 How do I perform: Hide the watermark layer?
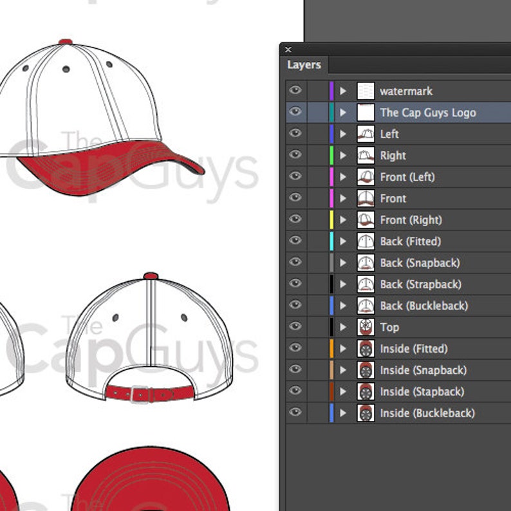(295, 90)
